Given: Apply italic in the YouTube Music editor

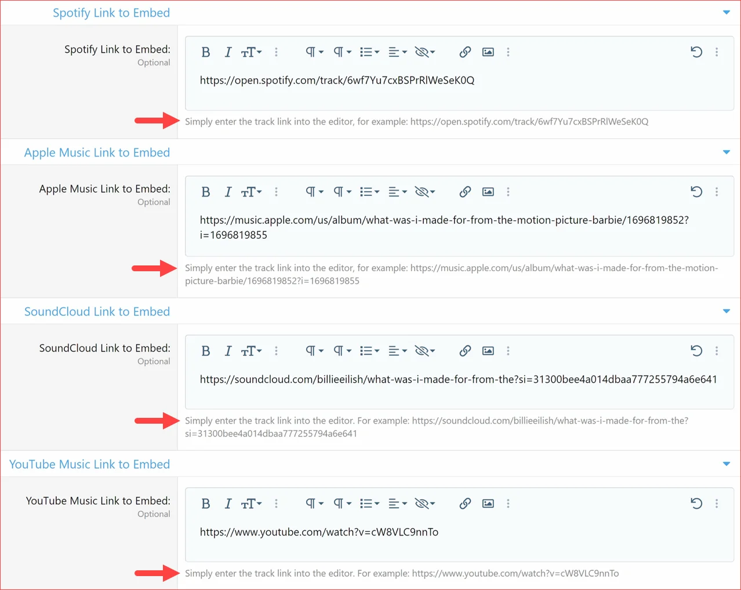Looking at the screenshot, I should [x=228, y=504].
